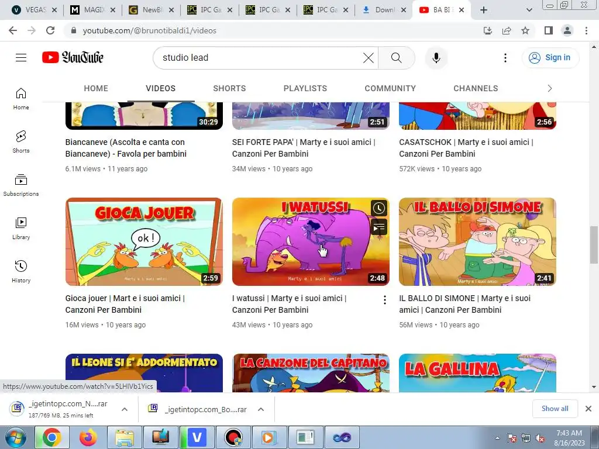Open the PLAYLISTS channel tab
Image resolution: width=599 pixels, height=449 pixels.
pos(305,89)
